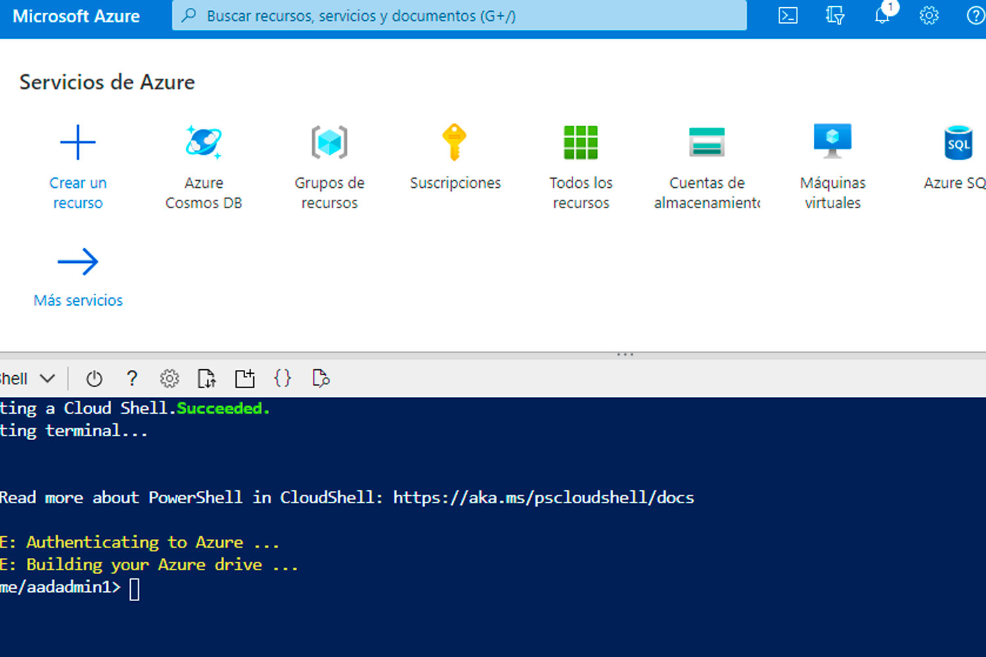
Task: Open the Azure SQL service
Action: 956,158
